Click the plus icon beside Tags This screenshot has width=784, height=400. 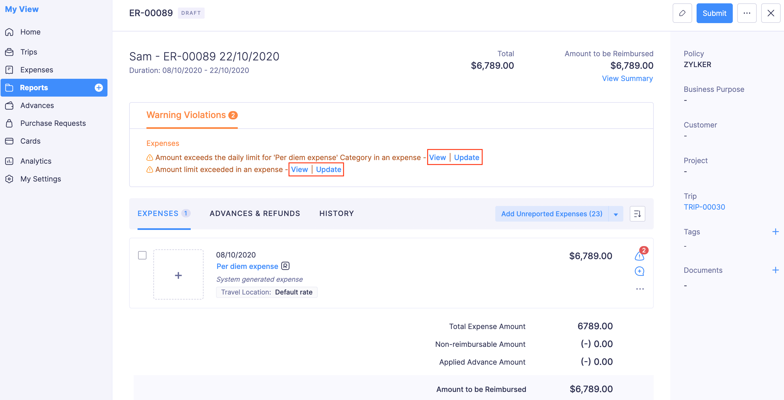[x=775, y=232]
